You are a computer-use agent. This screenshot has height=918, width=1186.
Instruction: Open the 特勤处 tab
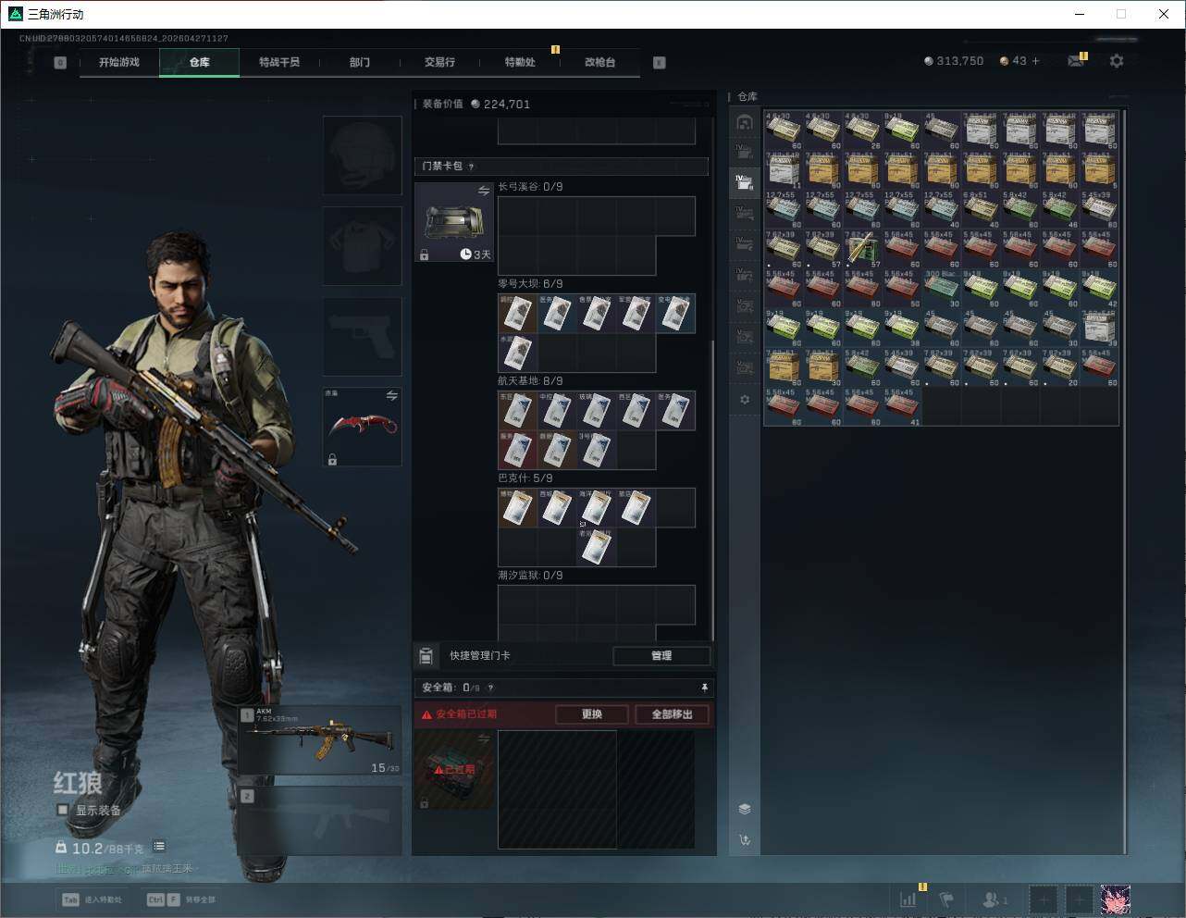(x=520, y=62)
